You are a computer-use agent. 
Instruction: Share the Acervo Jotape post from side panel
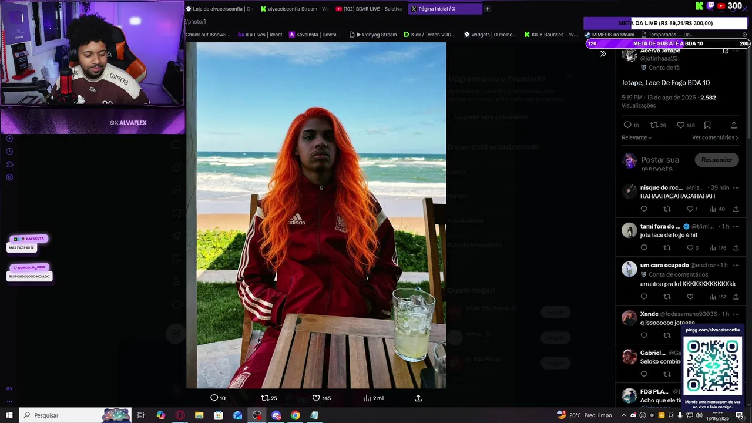[734, 125]
